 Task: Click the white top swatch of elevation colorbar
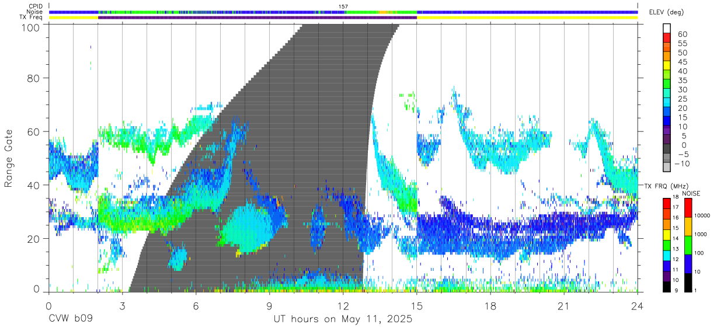coord(666,28)
